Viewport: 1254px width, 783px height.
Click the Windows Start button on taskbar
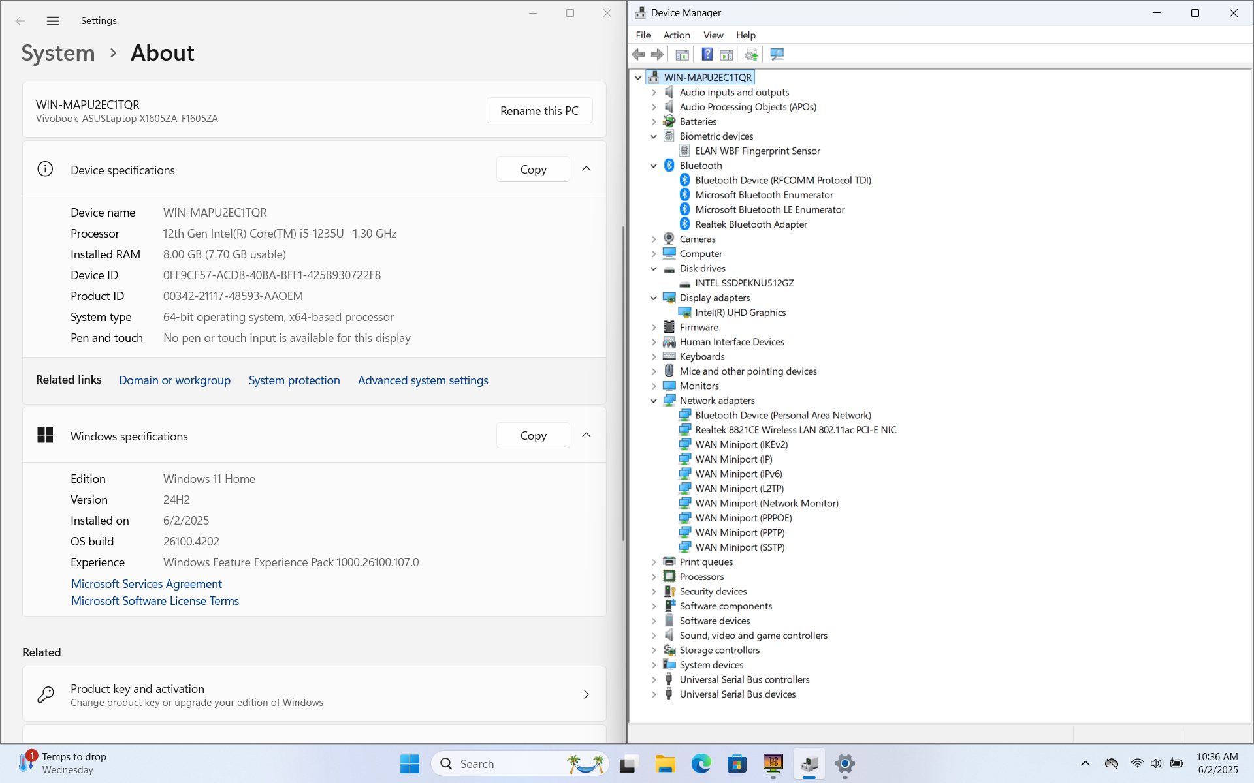pos(410,763)
